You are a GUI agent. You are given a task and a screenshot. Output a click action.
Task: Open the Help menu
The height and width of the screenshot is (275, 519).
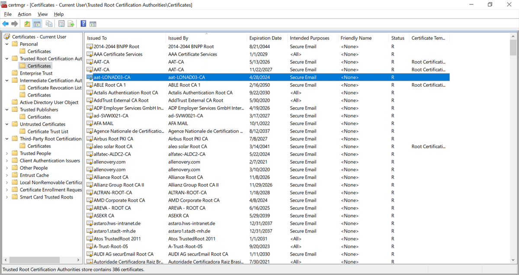point(59,14)
